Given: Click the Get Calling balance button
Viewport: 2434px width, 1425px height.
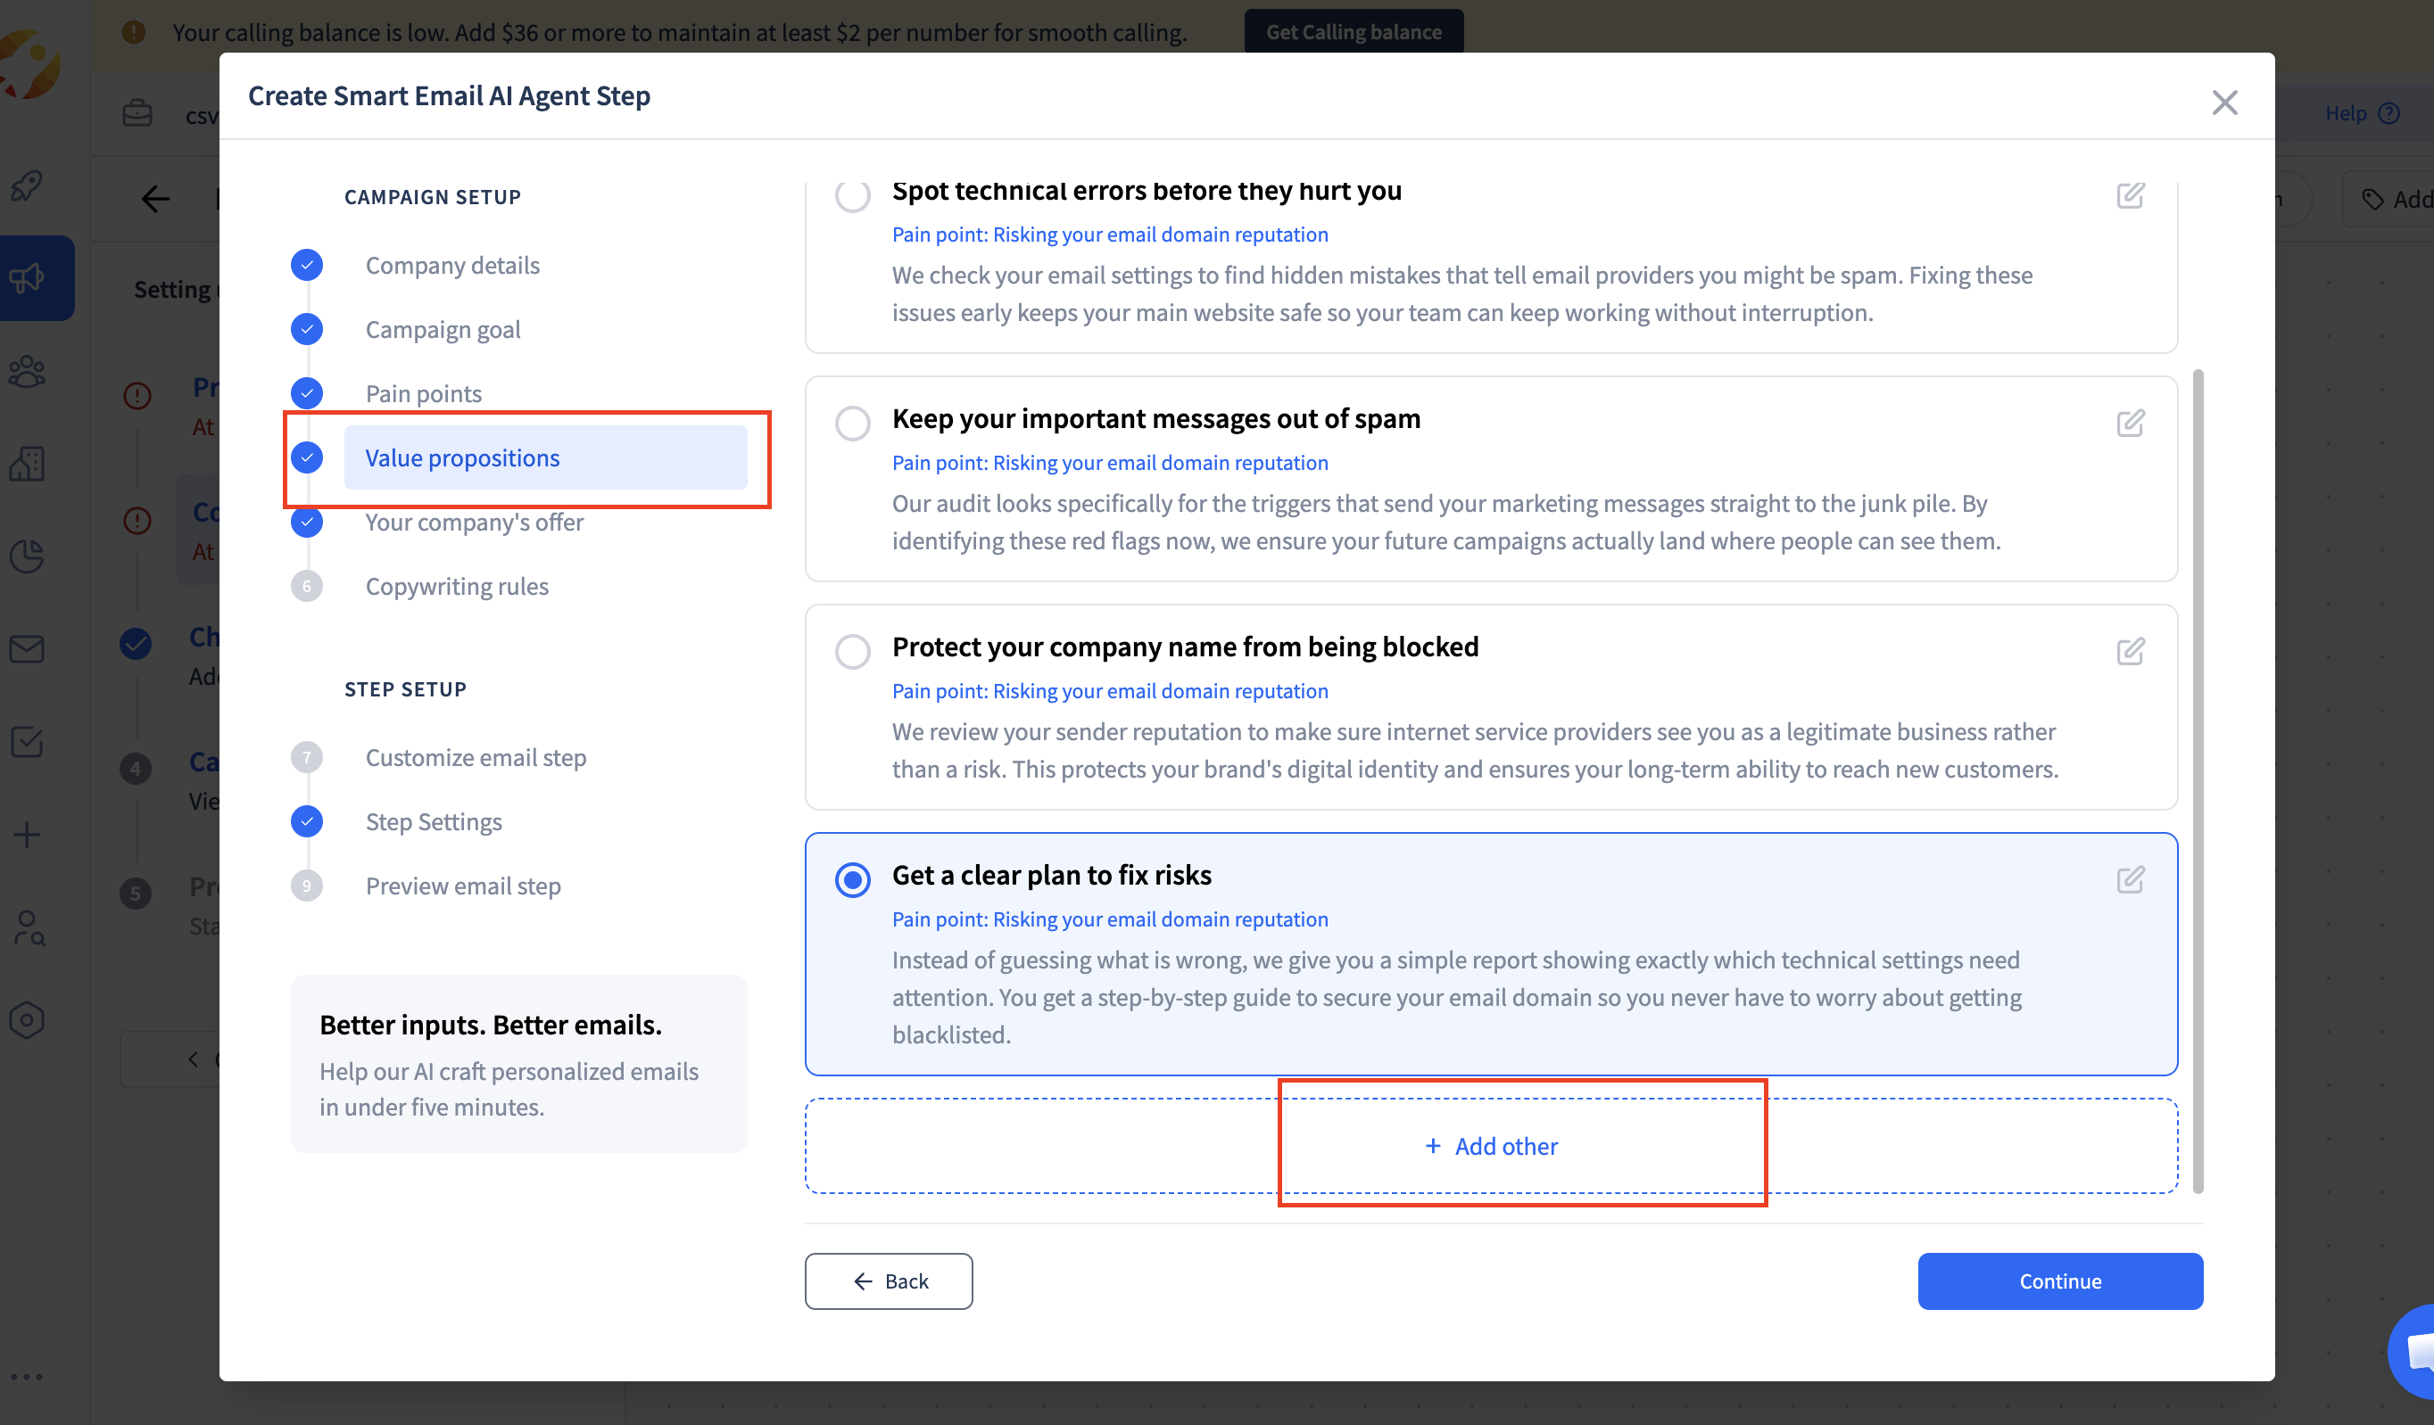Looking at the screenshot, I should pyautogui.click(x=1354, y=32).
